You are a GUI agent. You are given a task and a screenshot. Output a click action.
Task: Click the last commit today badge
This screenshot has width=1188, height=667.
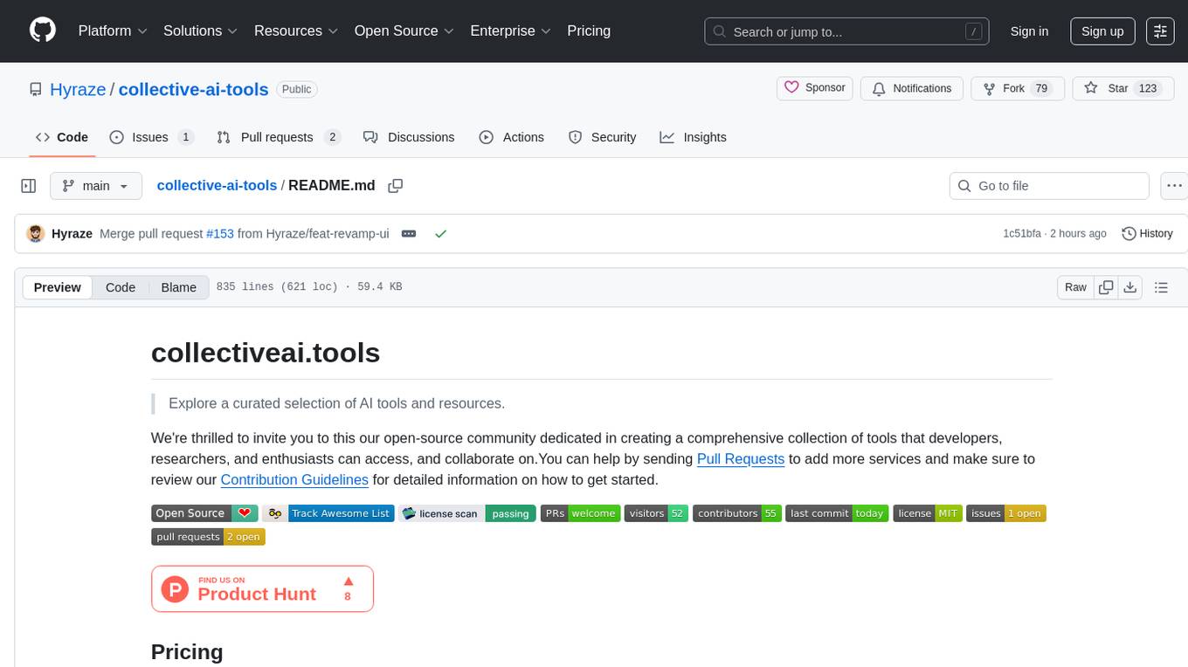pyautogui.click(x=837, y=513)
